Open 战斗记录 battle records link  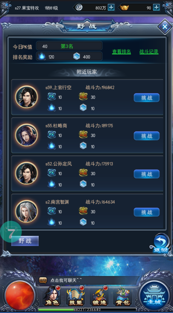pyautogui.click(x=149, y=52)
